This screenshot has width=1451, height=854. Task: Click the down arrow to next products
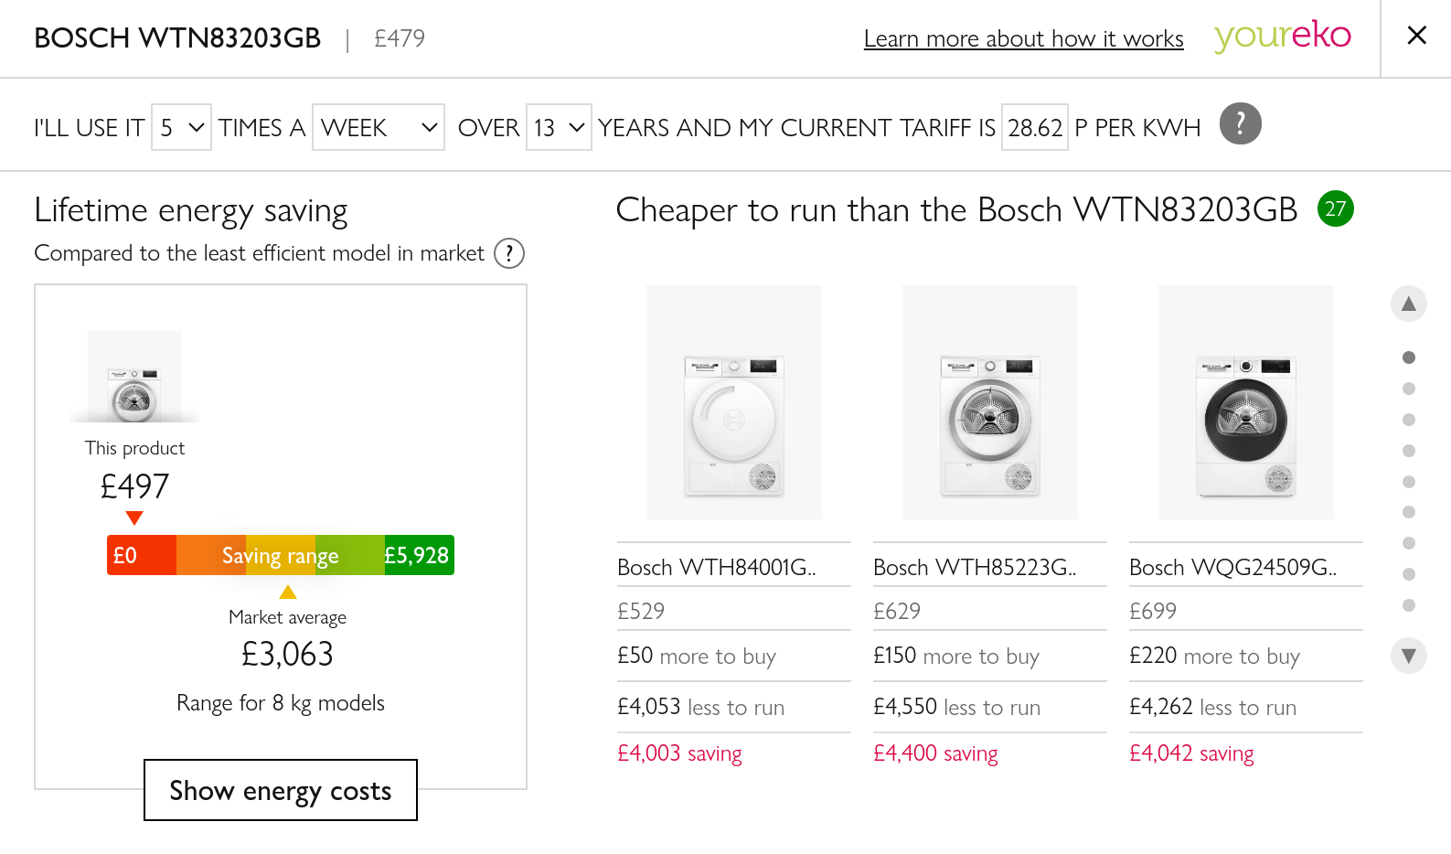(1409, 656)
